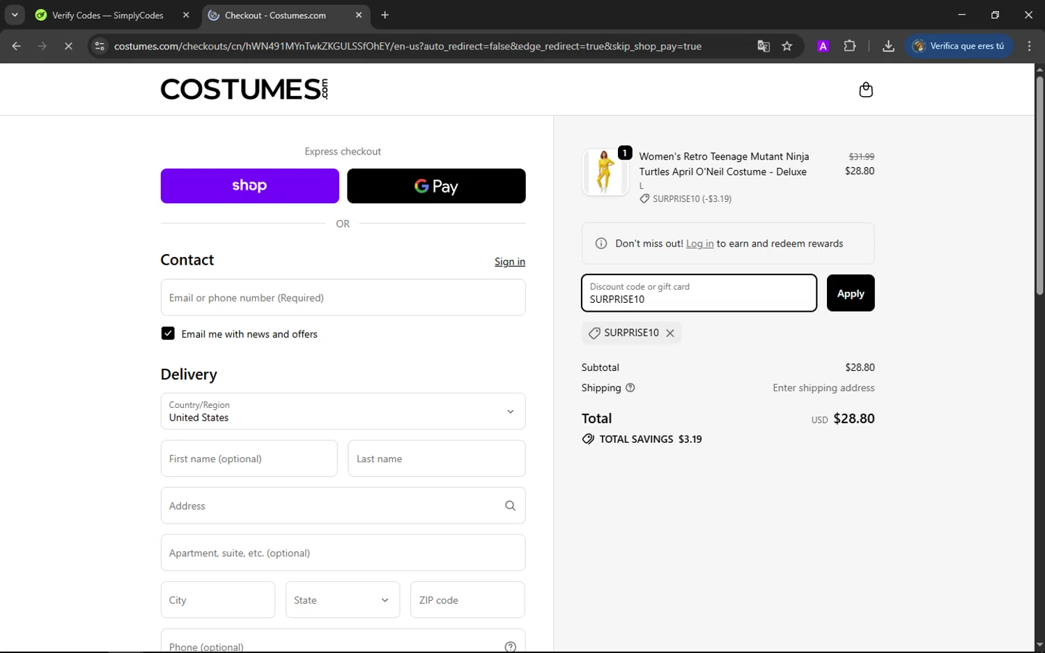
Task: Open a new browser tab
Action: point(385,15)
